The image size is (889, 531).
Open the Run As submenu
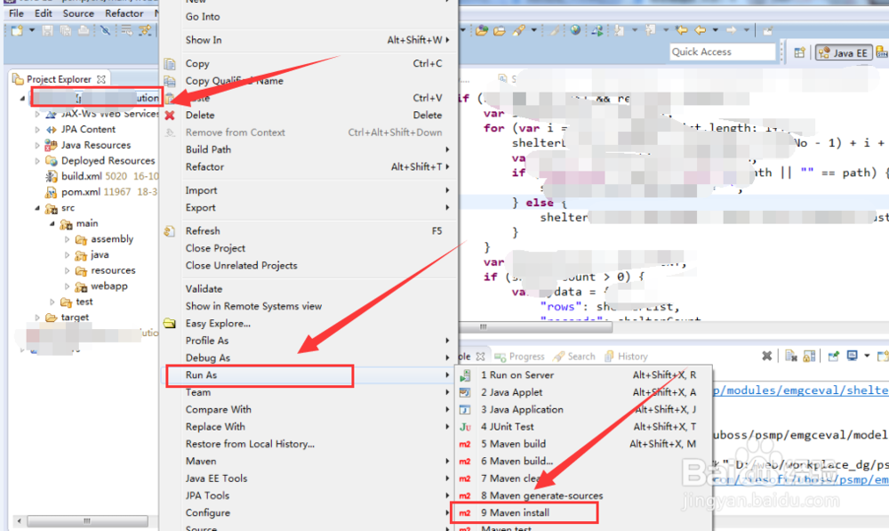[x=310, y=375]
